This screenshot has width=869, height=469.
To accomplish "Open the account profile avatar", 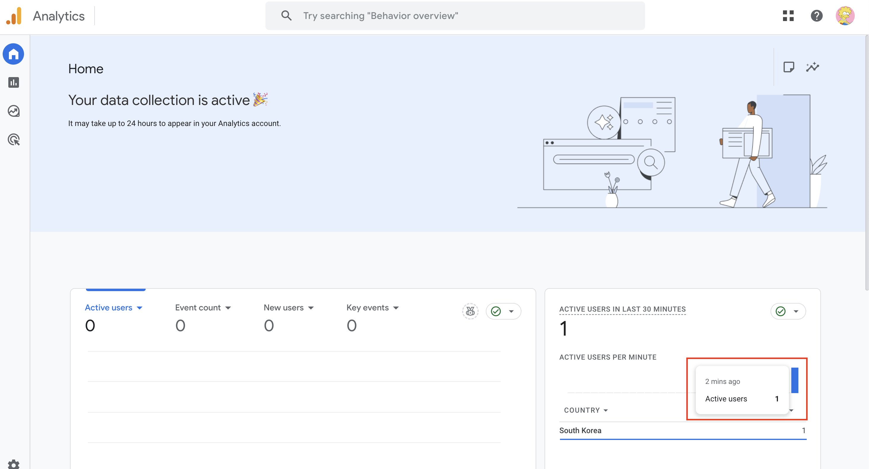I will pos(845,15).
